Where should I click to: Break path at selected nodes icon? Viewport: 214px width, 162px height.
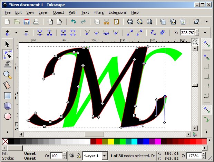click(50, 33)
